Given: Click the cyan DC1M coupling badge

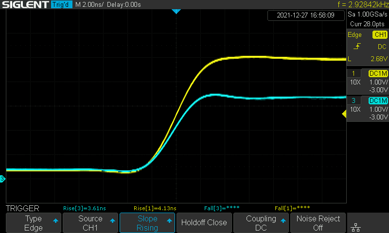Looking at the screenshot, I should [378, 100].
